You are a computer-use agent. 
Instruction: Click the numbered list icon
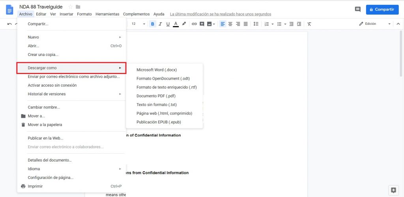pos(267,24)
